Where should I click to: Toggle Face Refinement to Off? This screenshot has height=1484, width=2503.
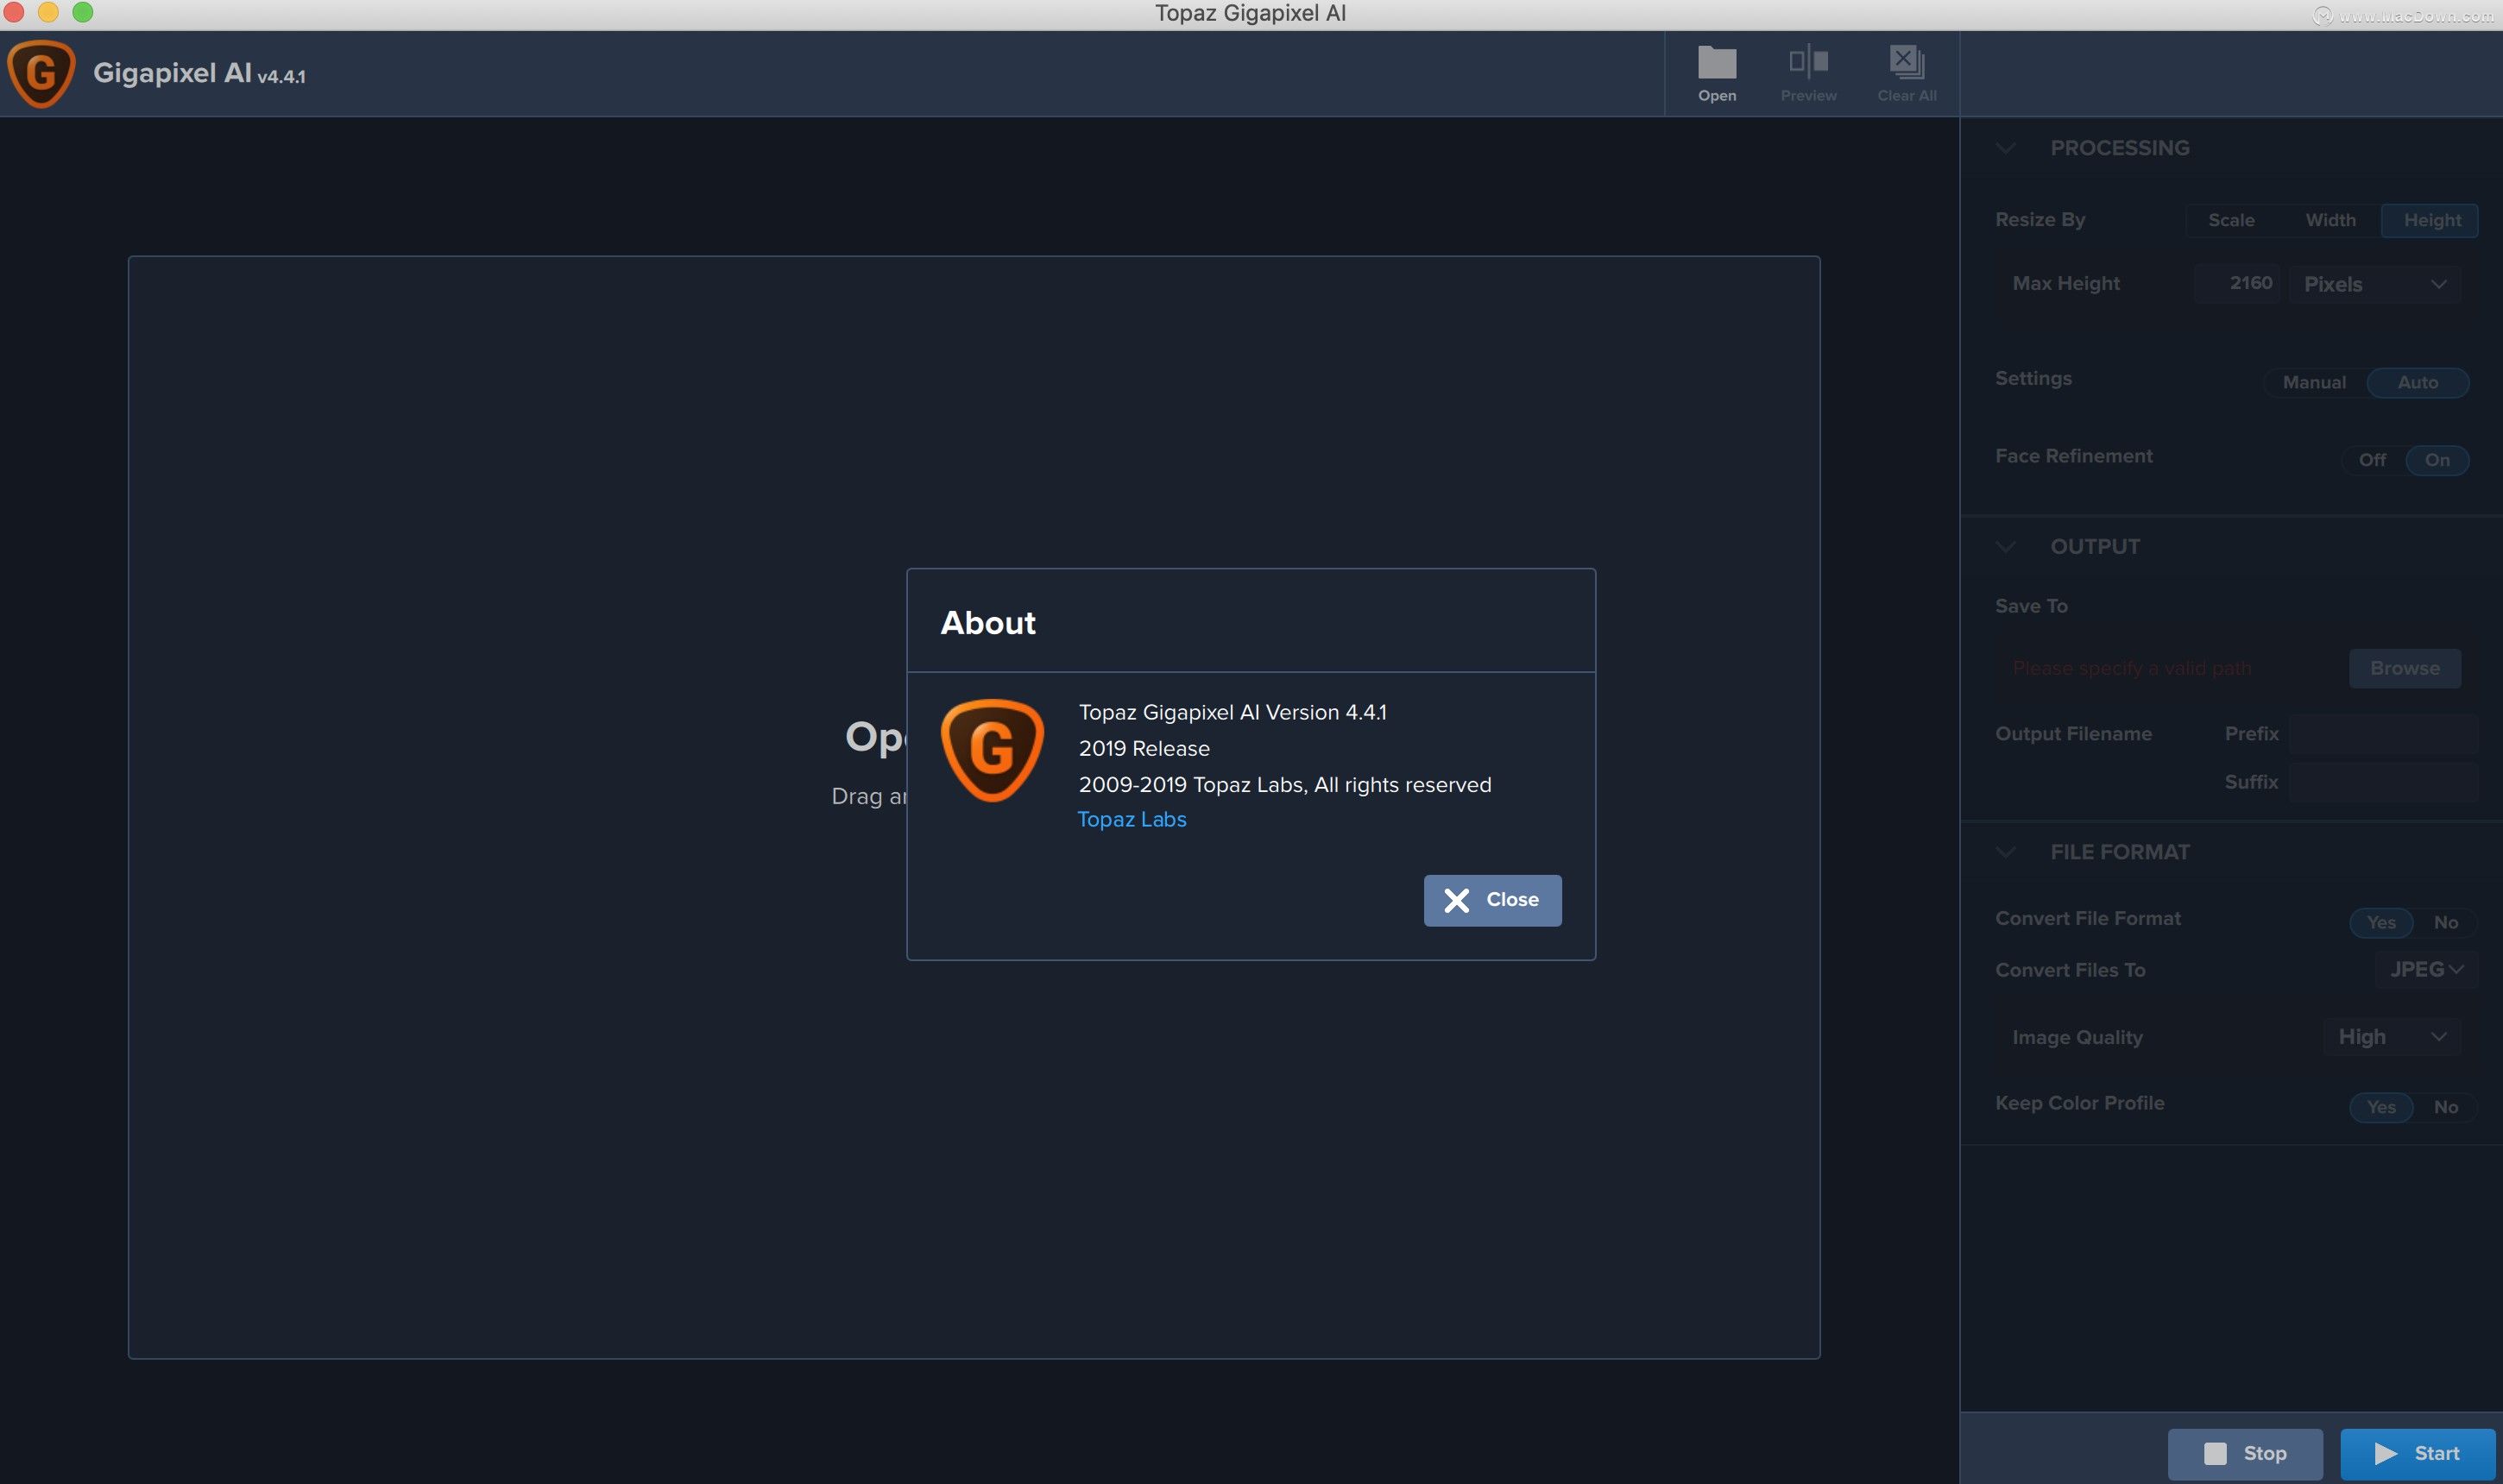coord(2371,457)
